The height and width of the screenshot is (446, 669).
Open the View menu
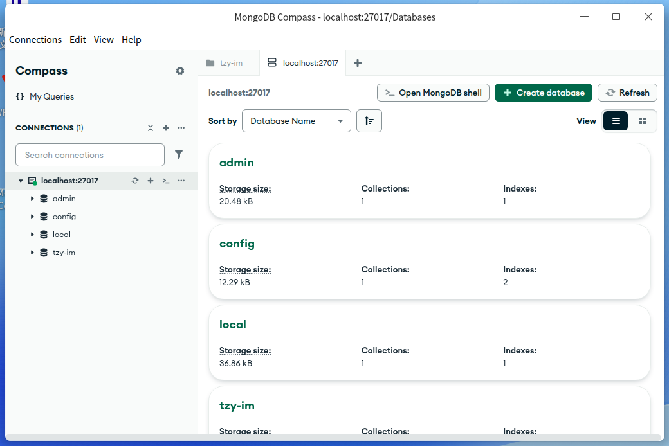(104, 40)
